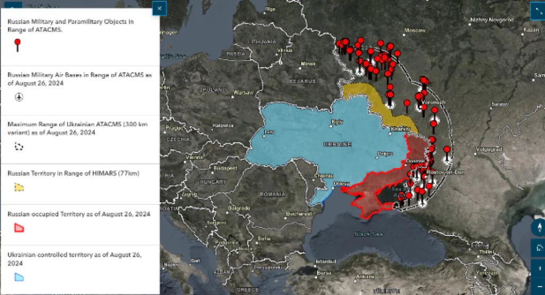Click the ROMANIA country label
545x295 pixels.
click(272, 194)
